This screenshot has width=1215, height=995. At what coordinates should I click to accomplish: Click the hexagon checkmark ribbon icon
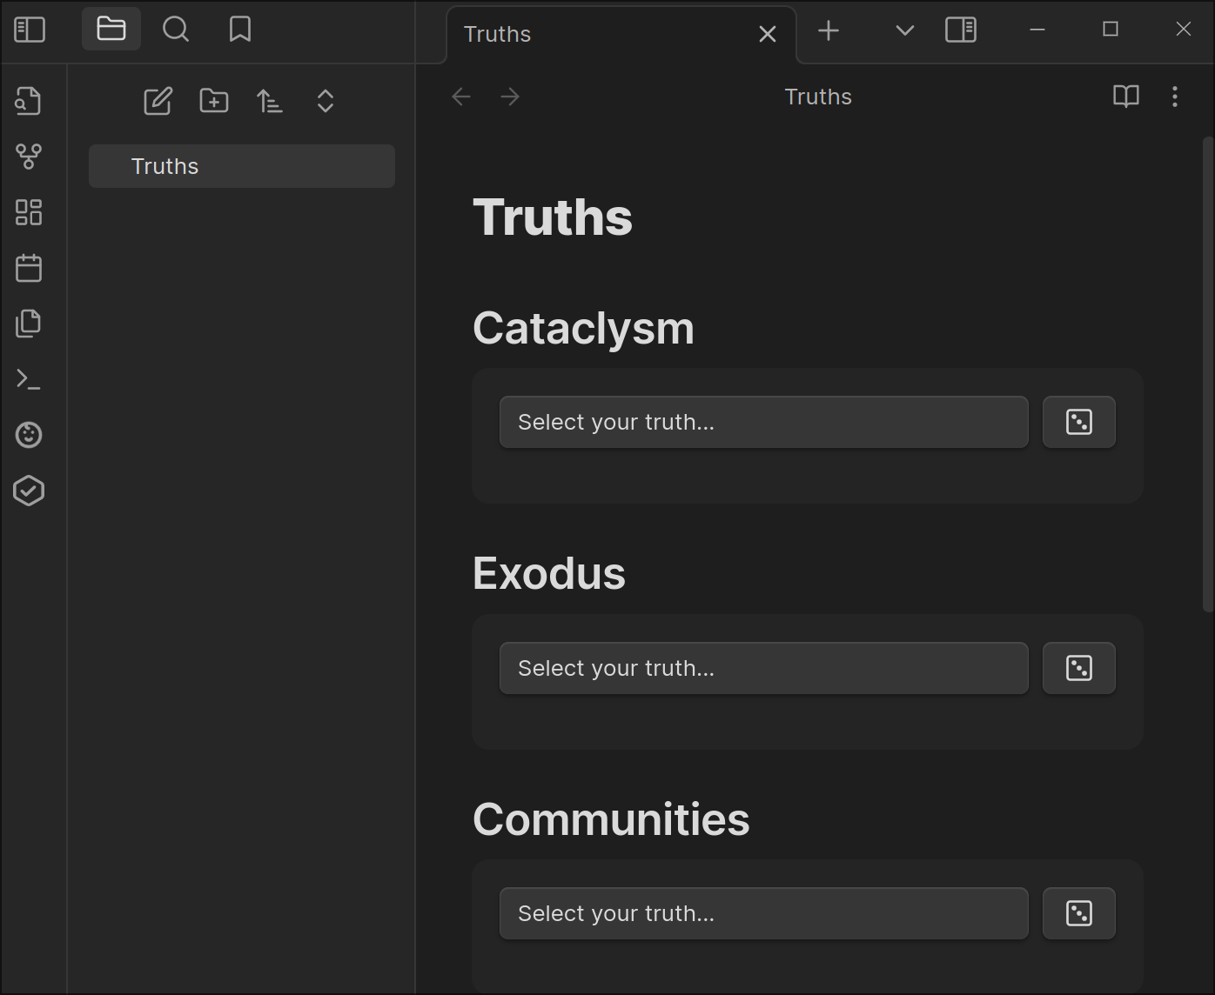[x=29, y=491]
